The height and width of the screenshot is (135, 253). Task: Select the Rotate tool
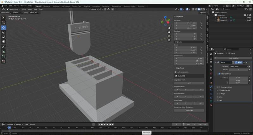(x=4, y=32)
